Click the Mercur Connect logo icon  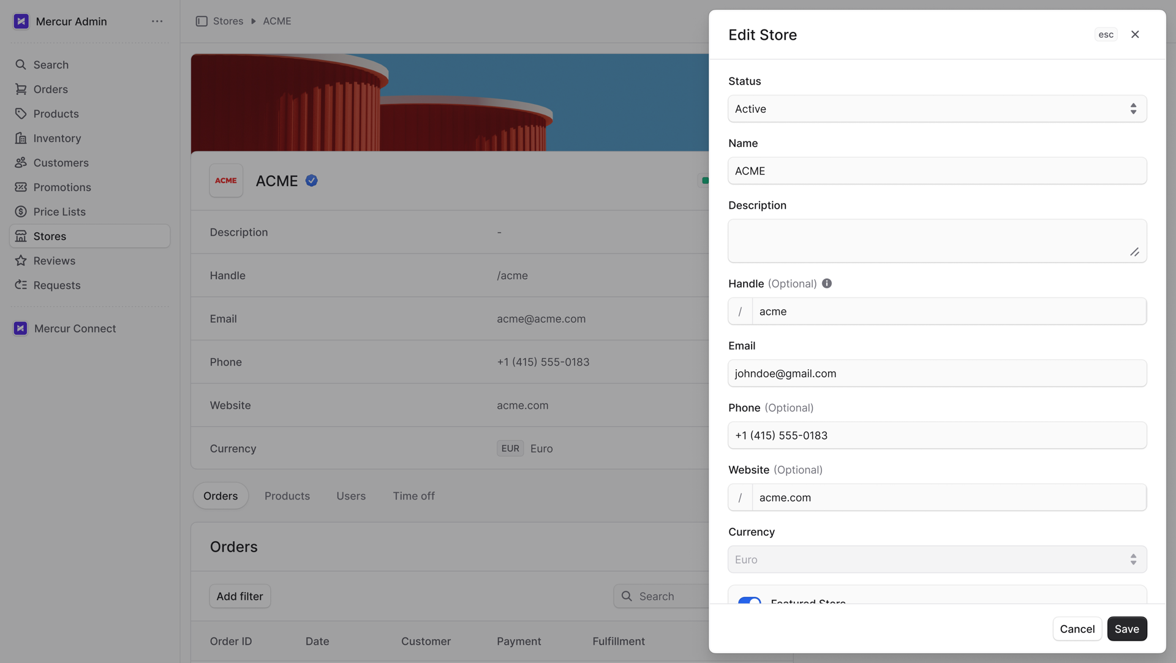click(x=20, y=329)
